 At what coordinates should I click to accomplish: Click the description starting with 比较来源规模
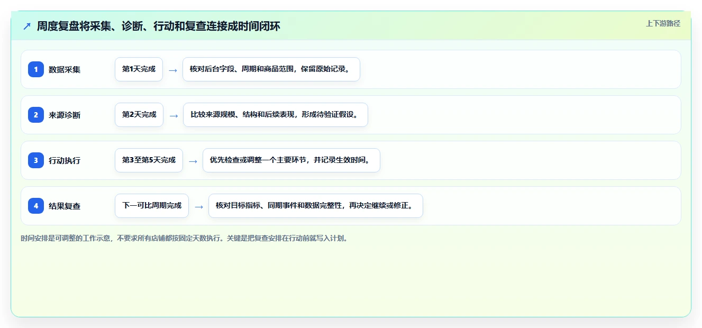click(276, 115)
